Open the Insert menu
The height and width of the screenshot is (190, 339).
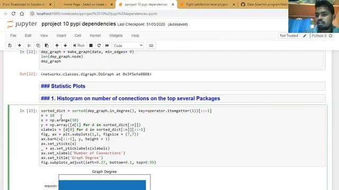click(x=61, y=35)
